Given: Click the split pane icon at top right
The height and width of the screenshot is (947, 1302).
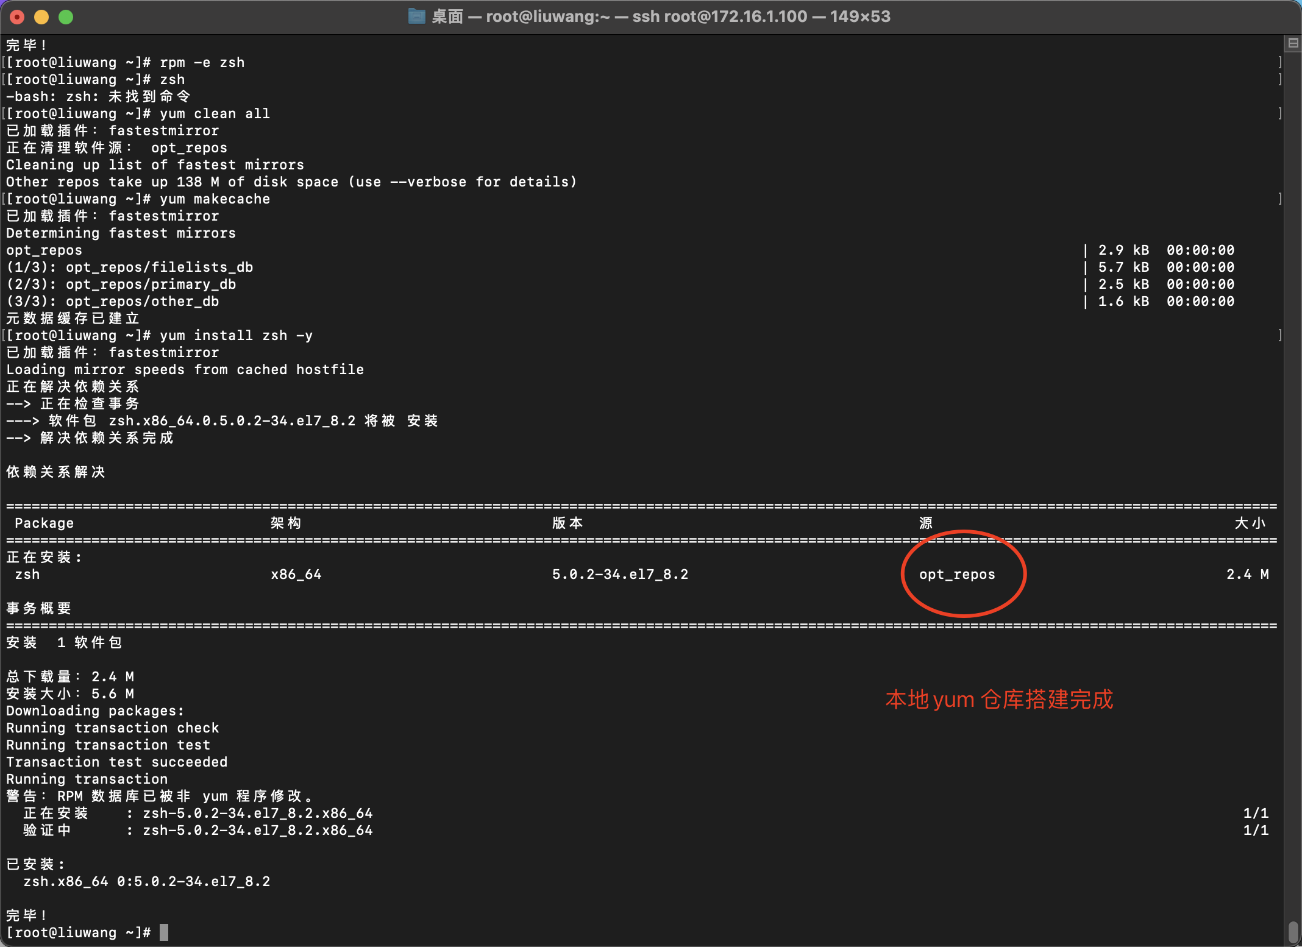Looking at the screenshot, I should (x=1292, y=43).
